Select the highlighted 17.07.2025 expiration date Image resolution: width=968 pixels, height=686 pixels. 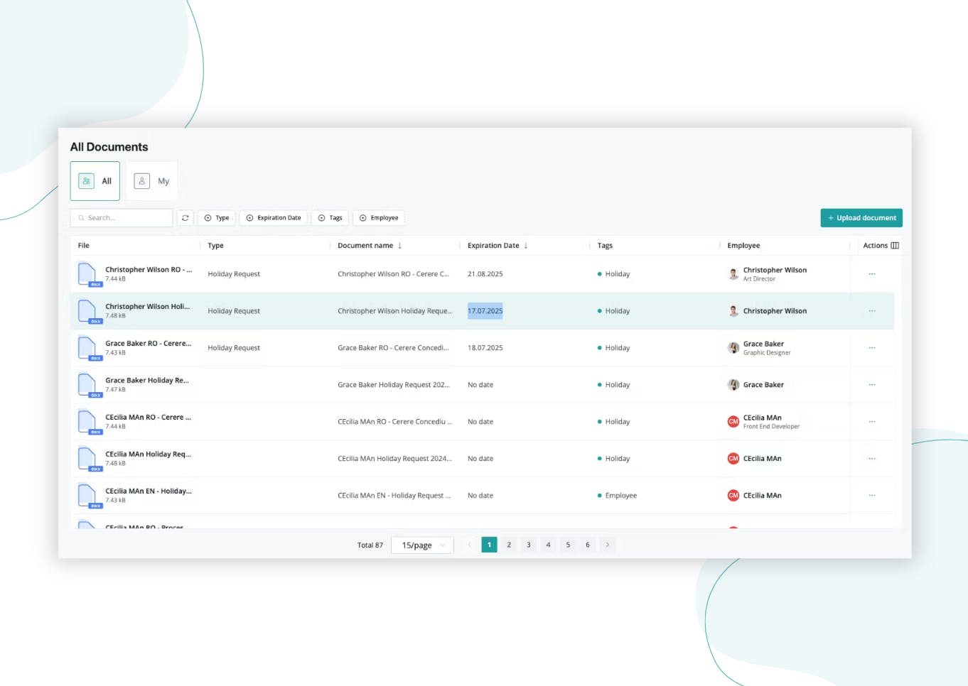tap(485, 310)
